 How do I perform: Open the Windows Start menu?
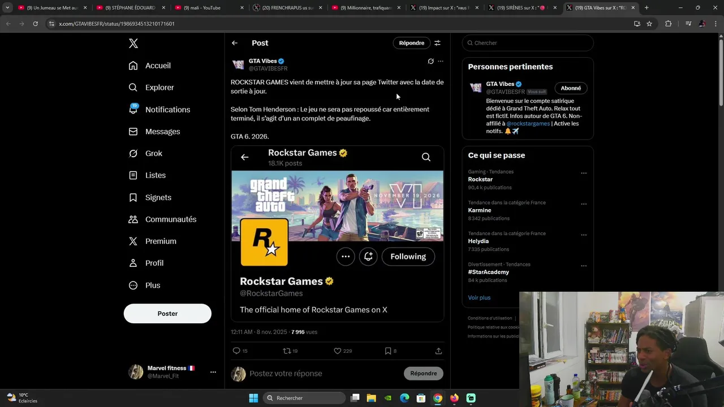(x=253, y=398)
